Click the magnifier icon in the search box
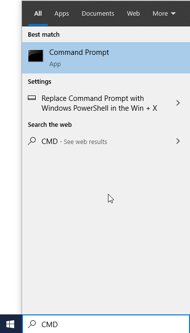Image resolution: width=190 pixels, height=333 pixels. click(32, 324)
